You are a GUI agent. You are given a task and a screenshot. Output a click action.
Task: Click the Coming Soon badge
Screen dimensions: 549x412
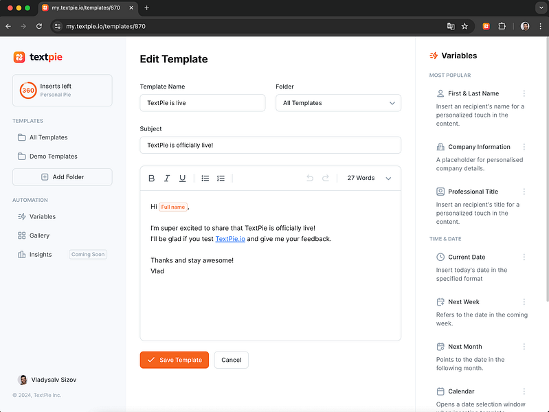click(88, 255)
